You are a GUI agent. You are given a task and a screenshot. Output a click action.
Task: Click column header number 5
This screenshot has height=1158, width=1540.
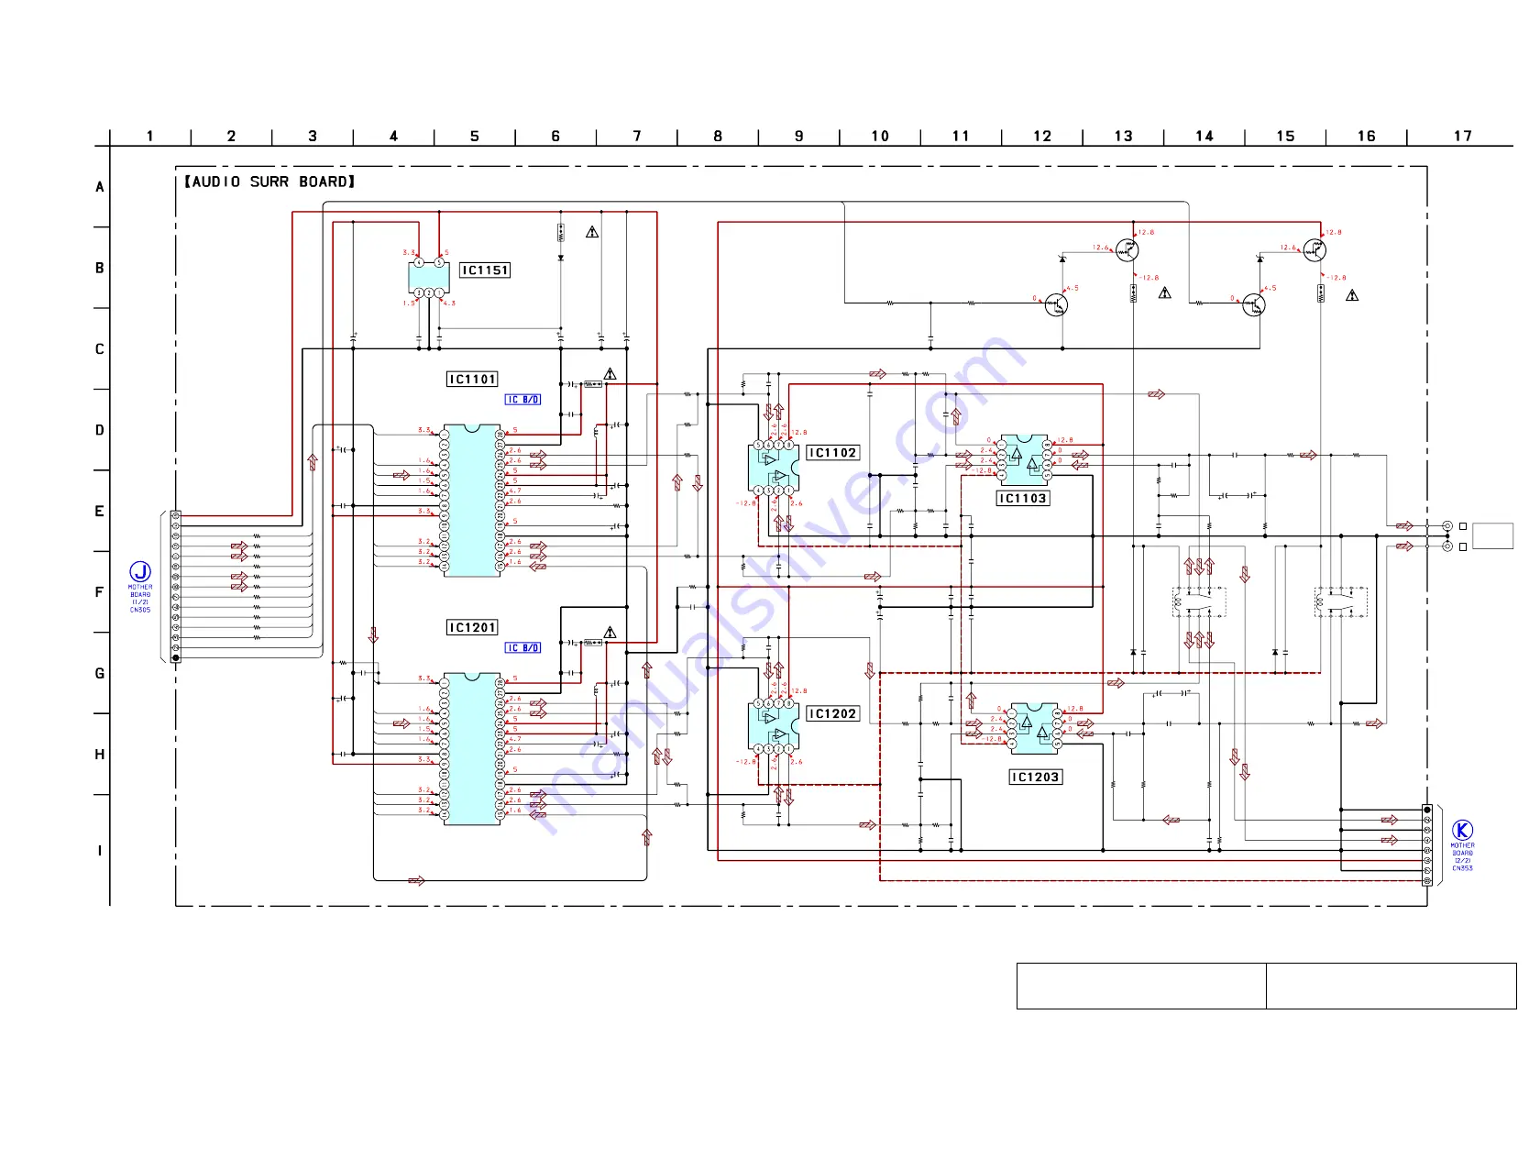coord(475,137)
